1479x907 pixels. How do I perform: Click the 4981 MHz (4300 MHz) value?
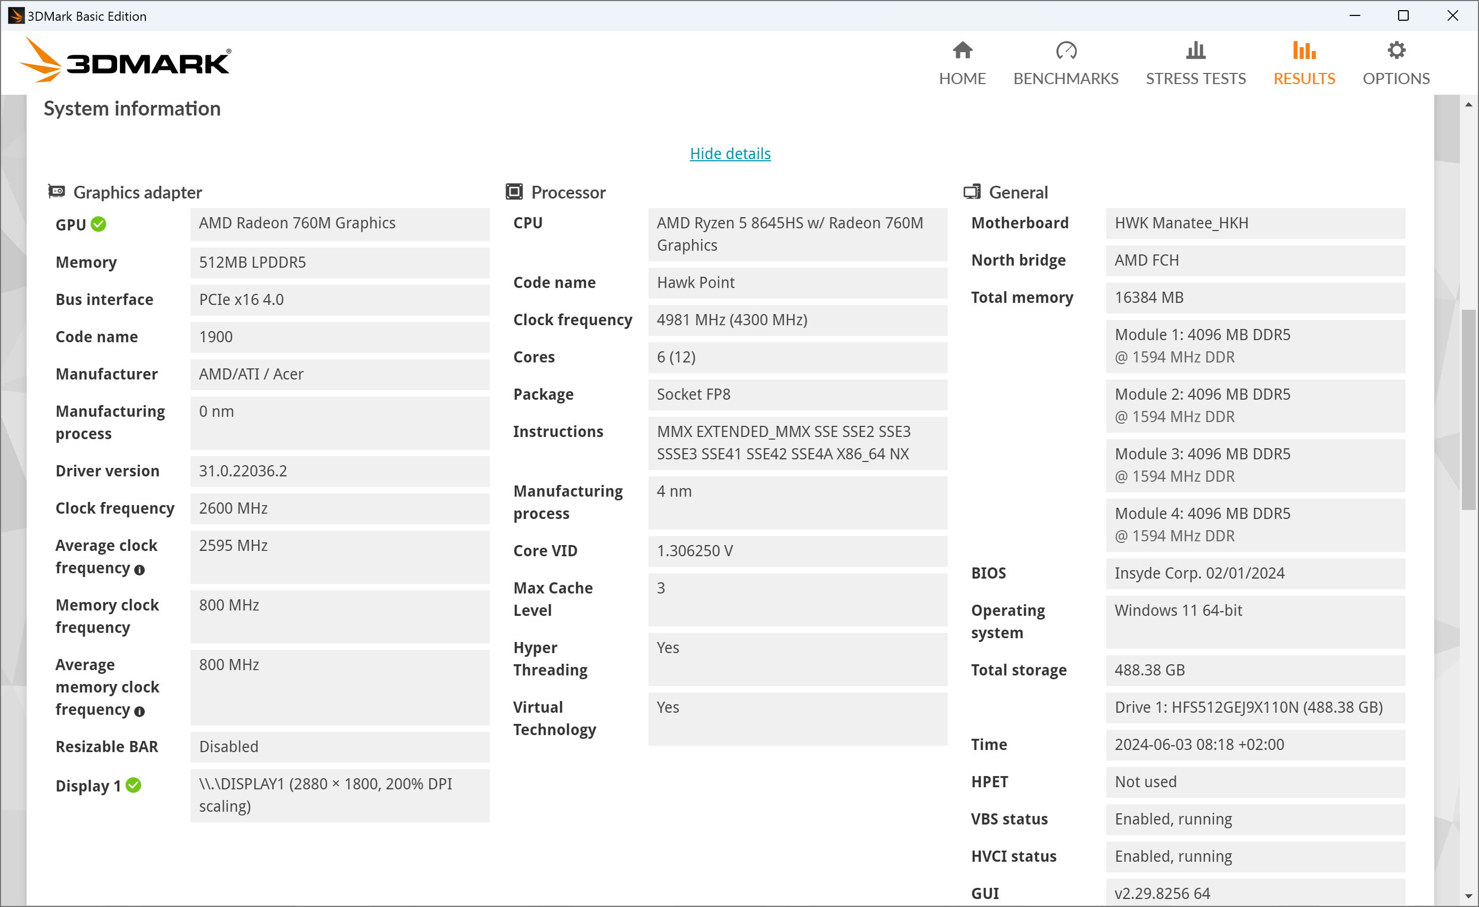click(798, 320)
